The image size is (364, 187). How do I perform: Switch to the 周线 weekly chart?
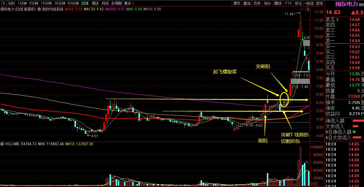pyautogui.click(x=95, y=4)
